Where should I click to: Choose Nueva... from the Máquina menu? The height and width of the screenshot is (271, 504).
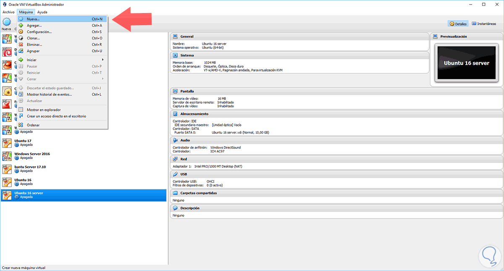click(62, 19)
